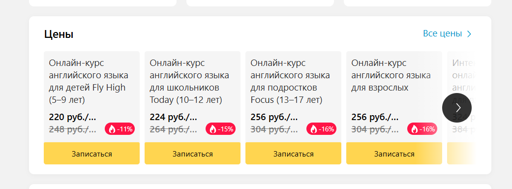Click "Записаться" for the adults English course
Viewport: 512px width, 189px height.
(x=394, y=154)
